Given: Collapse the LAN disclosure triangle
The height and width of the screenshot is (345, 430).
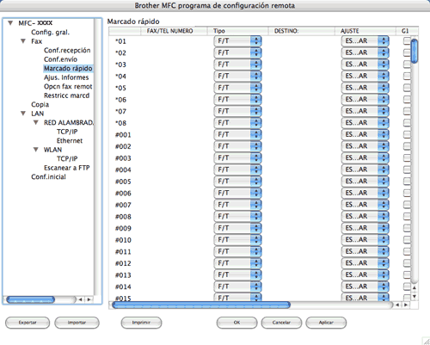Looking at the screenshot, I should (23, 114).
